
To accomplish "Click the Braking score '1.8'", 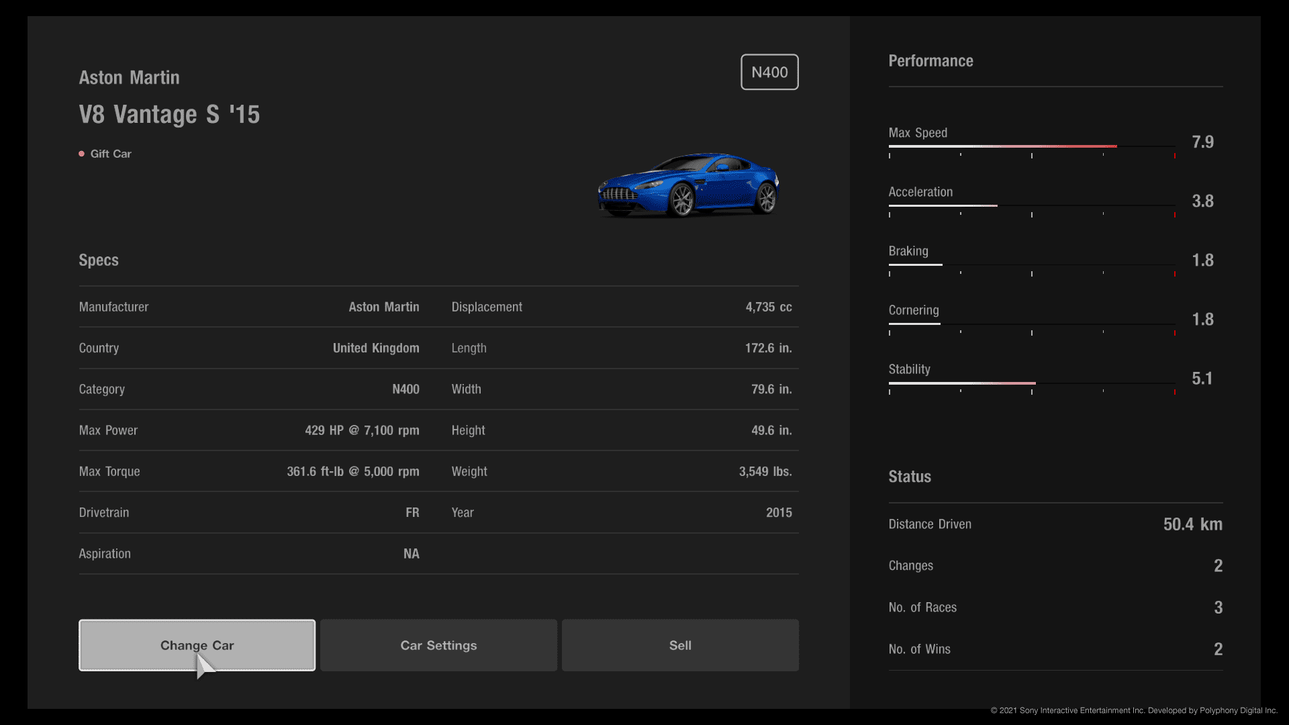I will [1202, 260].
